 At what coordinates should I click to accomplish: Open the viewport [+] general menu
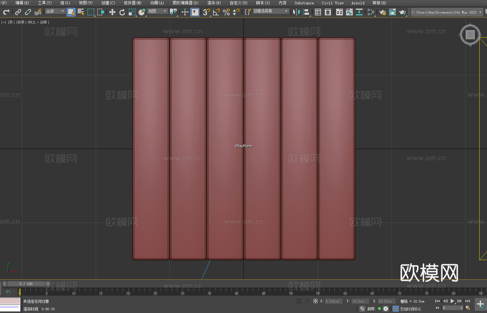click(x=4, y=22)
